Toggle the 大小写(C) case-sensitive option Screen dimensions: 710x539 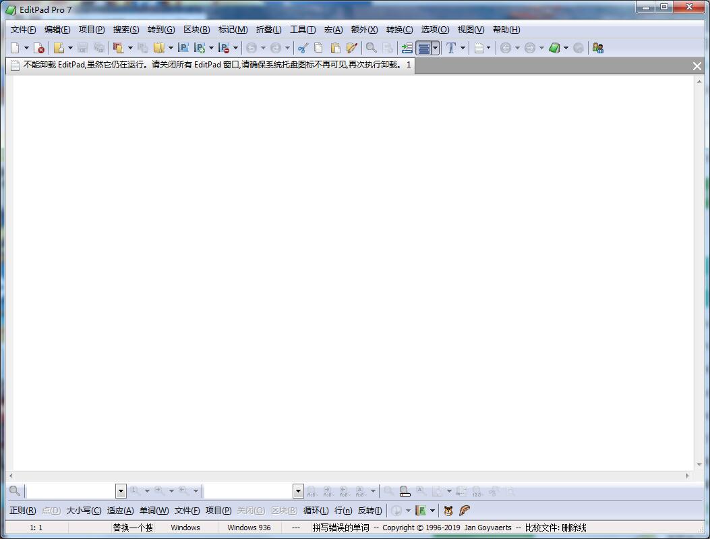[x=84, y=511]
